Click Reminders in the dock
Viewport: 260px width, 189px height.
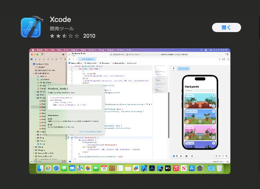(x=120, y=168)
